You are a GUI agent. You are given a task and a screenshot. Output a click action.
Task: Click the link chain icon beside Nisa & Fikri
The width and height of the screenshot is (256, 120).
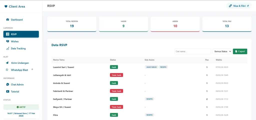(x=230, y=6)
